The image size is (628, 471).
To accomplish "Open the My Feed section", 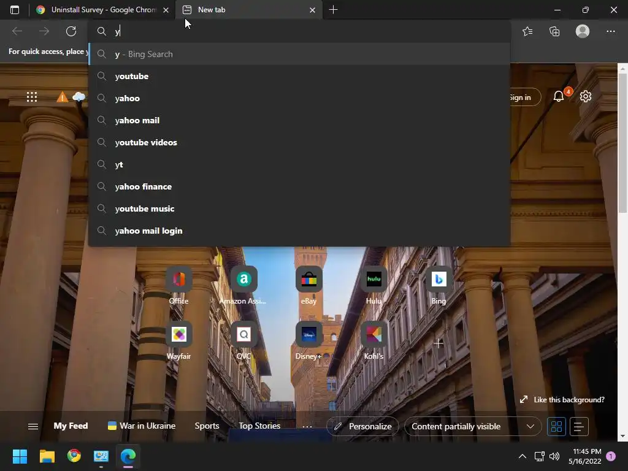I will click(x=71, y=426).
